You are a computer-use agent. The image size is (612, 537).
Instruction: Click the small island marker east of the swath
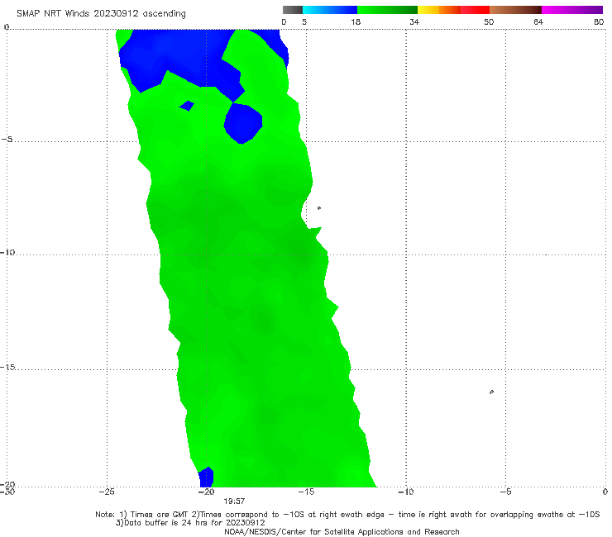click(319, 208)
